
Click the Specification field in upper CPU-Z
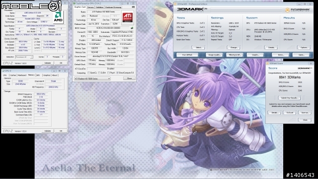click(41, 26)
